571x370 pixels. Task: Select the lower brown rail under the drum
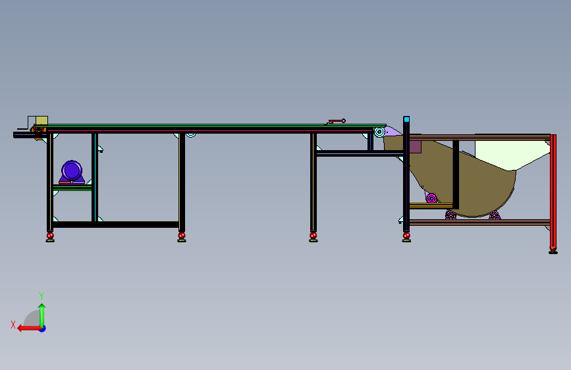(x=479, y=222)
